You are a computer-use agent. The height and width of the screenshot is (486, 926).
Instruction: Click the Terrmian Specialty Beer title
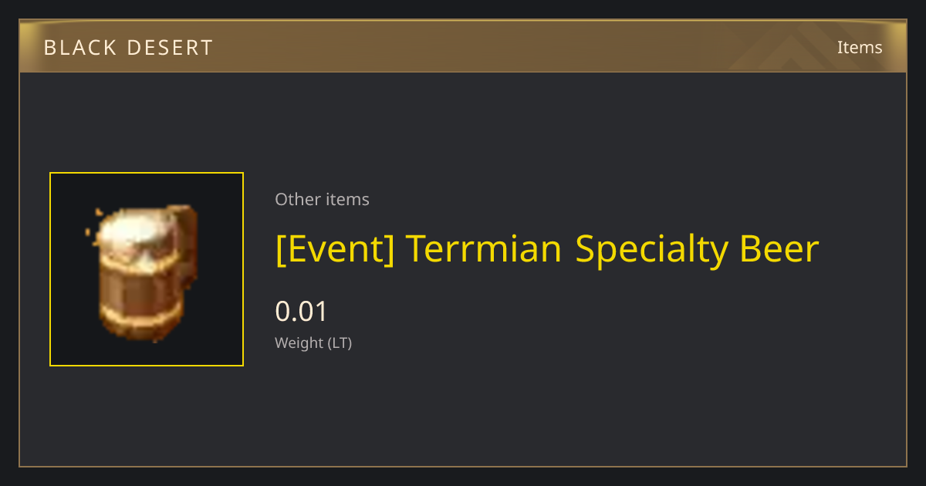click(547, 249)
